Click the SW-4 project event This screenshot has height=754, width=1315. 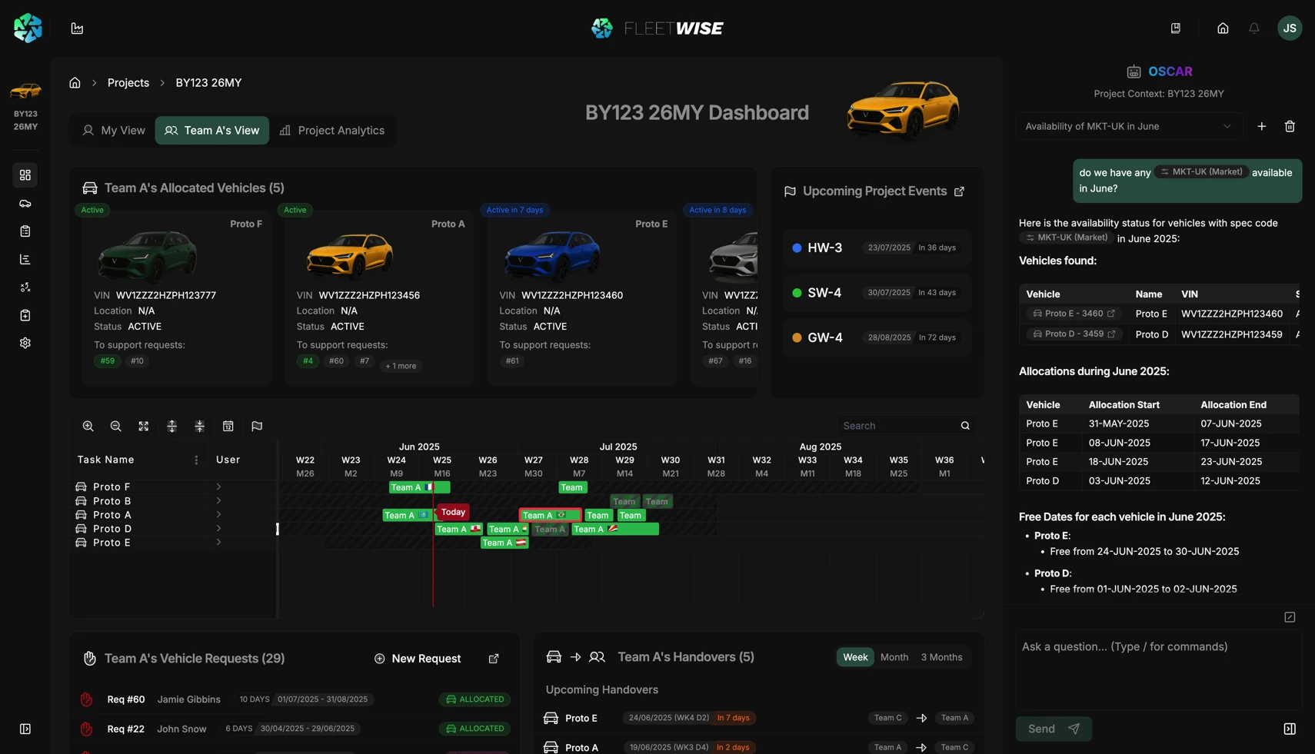pyautogui.click(x=877, y=293)
